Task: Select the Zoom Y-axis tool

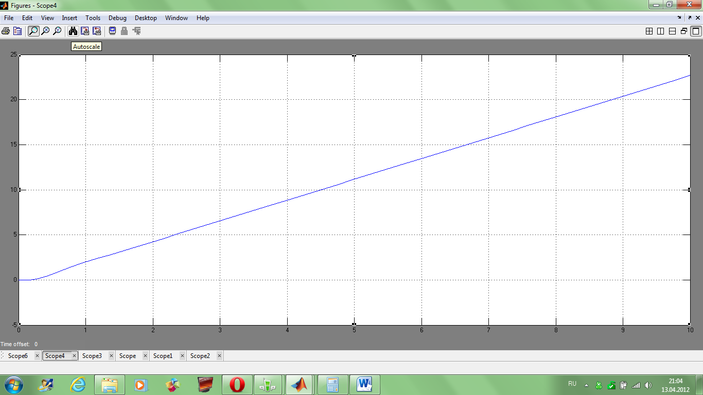Action: click(57, 31)
